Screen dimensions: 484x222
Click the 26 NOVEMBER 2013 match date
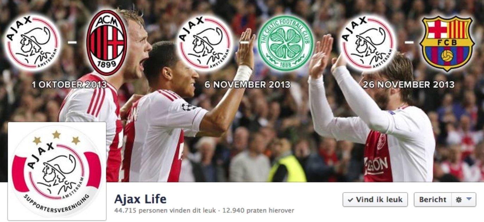tap(408, 85)
